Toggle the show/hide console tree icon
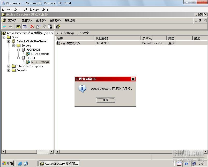 tap(25, 27)
